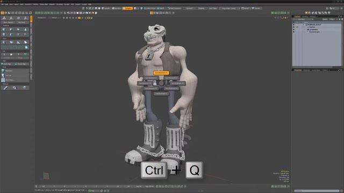Select the Directional Light item in list
This screenshot has height=193, width=344.
(x=314, y=32)
